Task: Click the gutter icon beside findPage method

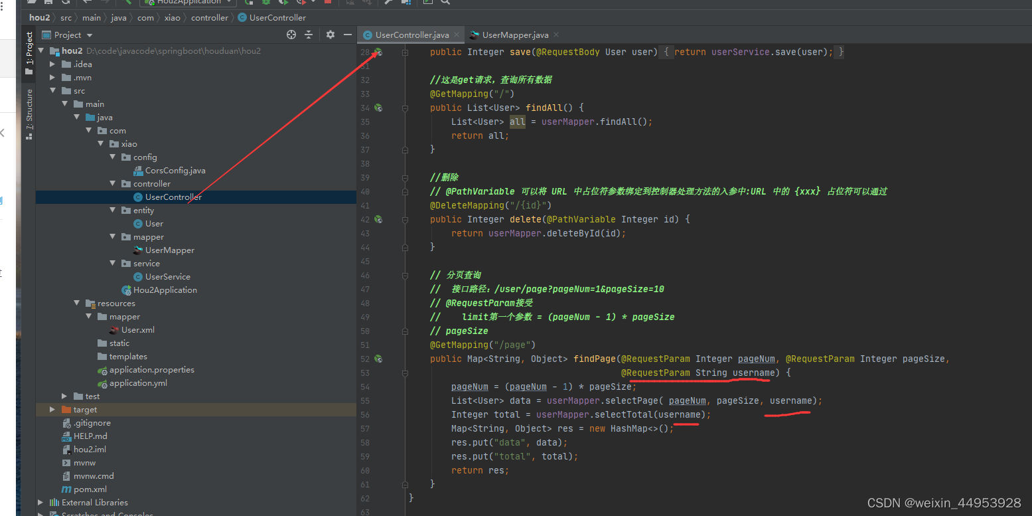Action: tap(378, 359)
